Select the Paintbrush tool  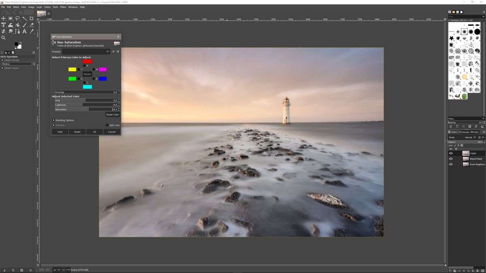(25, 25)
